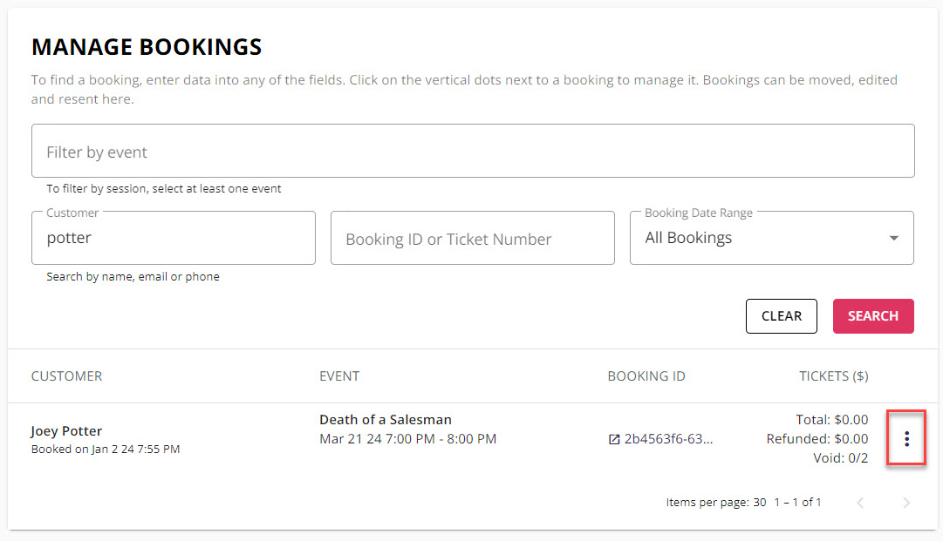Select the Booking ID or Ticket Number field

click(473, 238)
